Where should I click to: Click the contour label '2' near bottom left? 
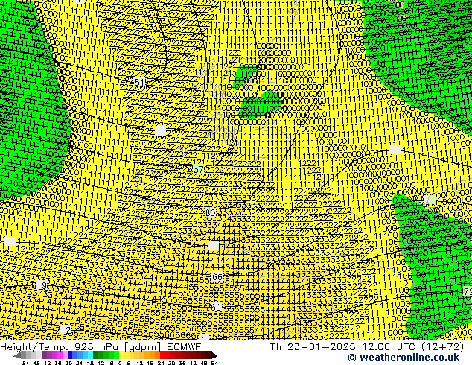click(x=68, y=330)
